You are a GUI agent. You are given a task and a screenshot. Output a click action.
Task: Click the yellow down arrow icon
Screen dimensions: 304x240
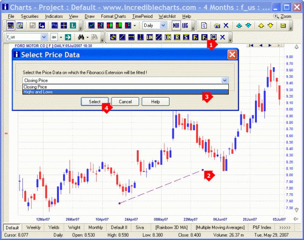click(270, 25)
